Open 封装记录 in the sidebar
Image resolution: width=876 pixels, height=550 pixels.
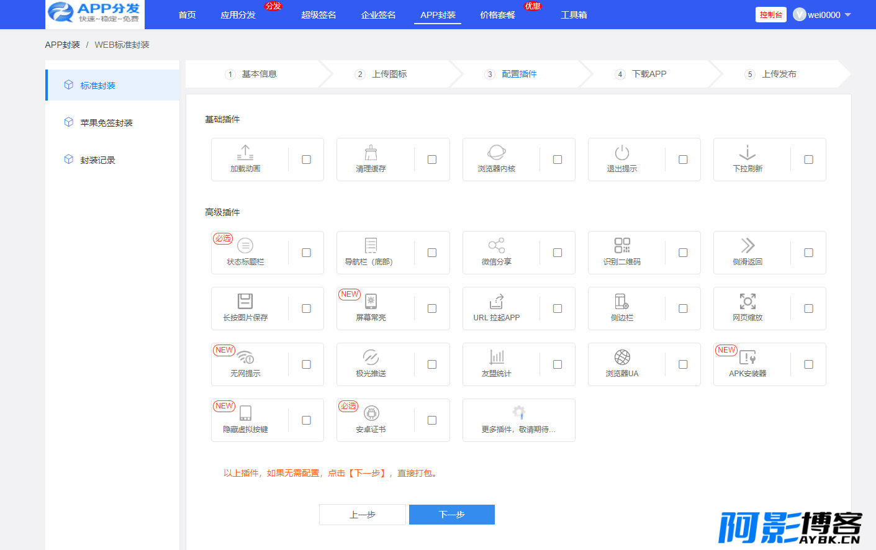(x=112, y=160)
